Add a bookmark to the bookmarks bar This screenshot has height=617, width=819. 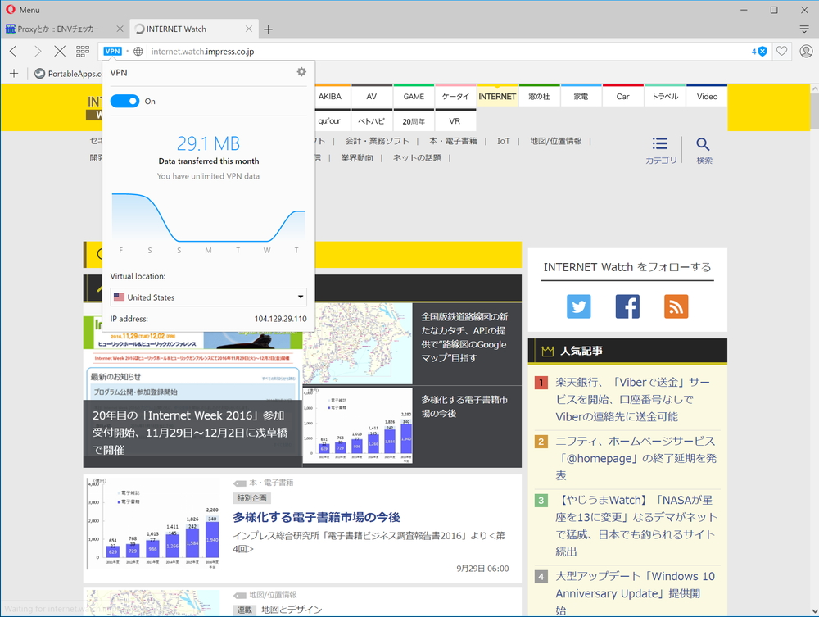14,74
